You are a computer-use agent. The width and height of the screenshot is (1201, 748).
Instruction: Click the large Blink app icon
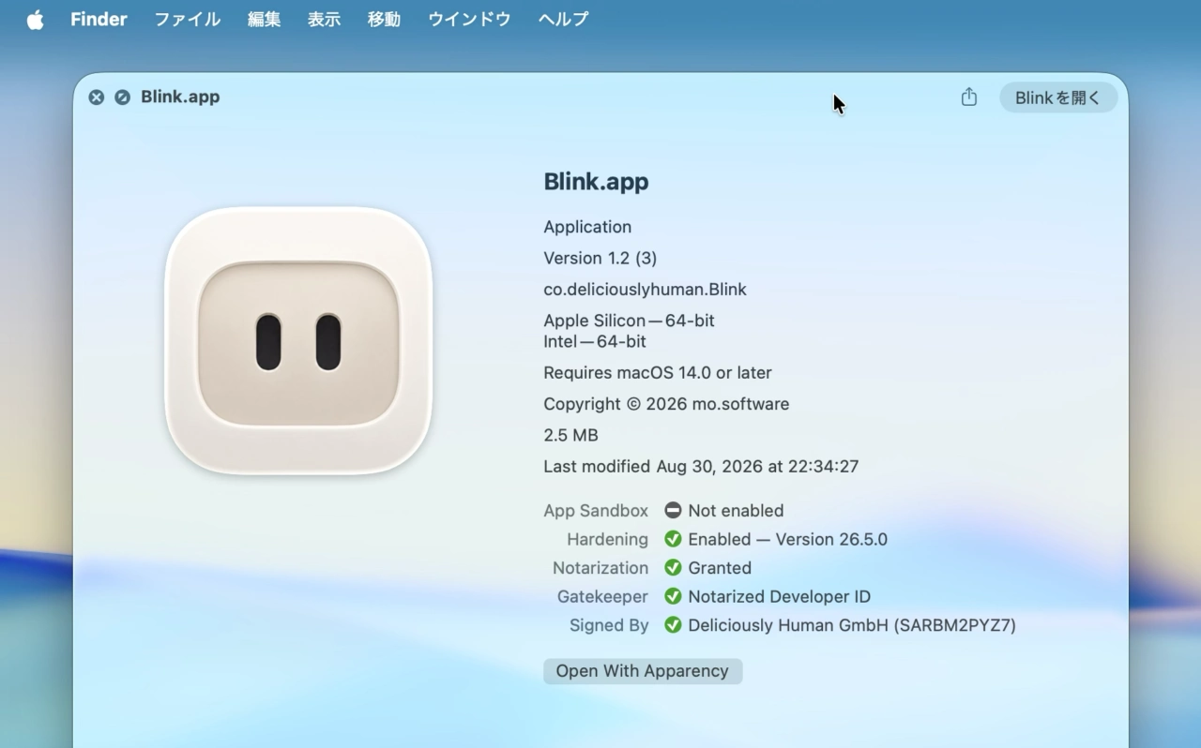(298, 341)
